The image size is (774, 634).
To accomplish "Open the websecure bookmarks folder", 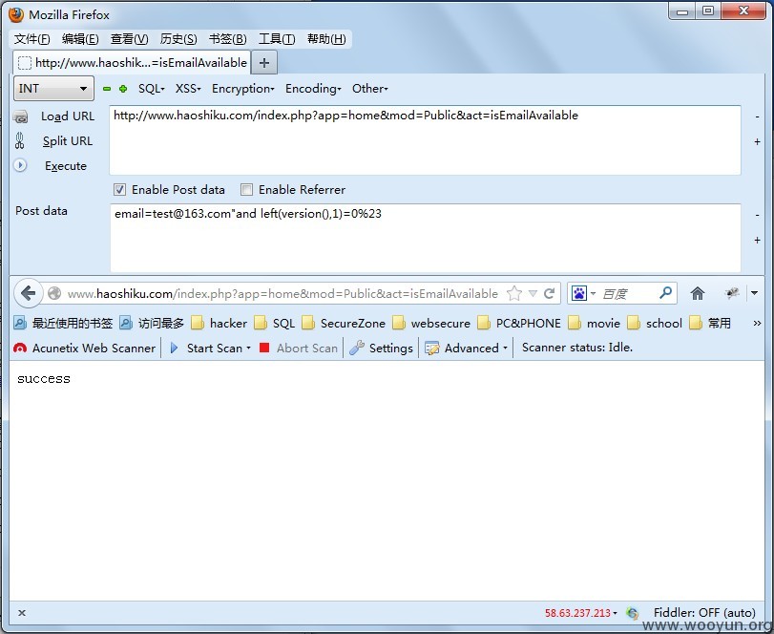I will pyautogui.click(x=431, y=323).
